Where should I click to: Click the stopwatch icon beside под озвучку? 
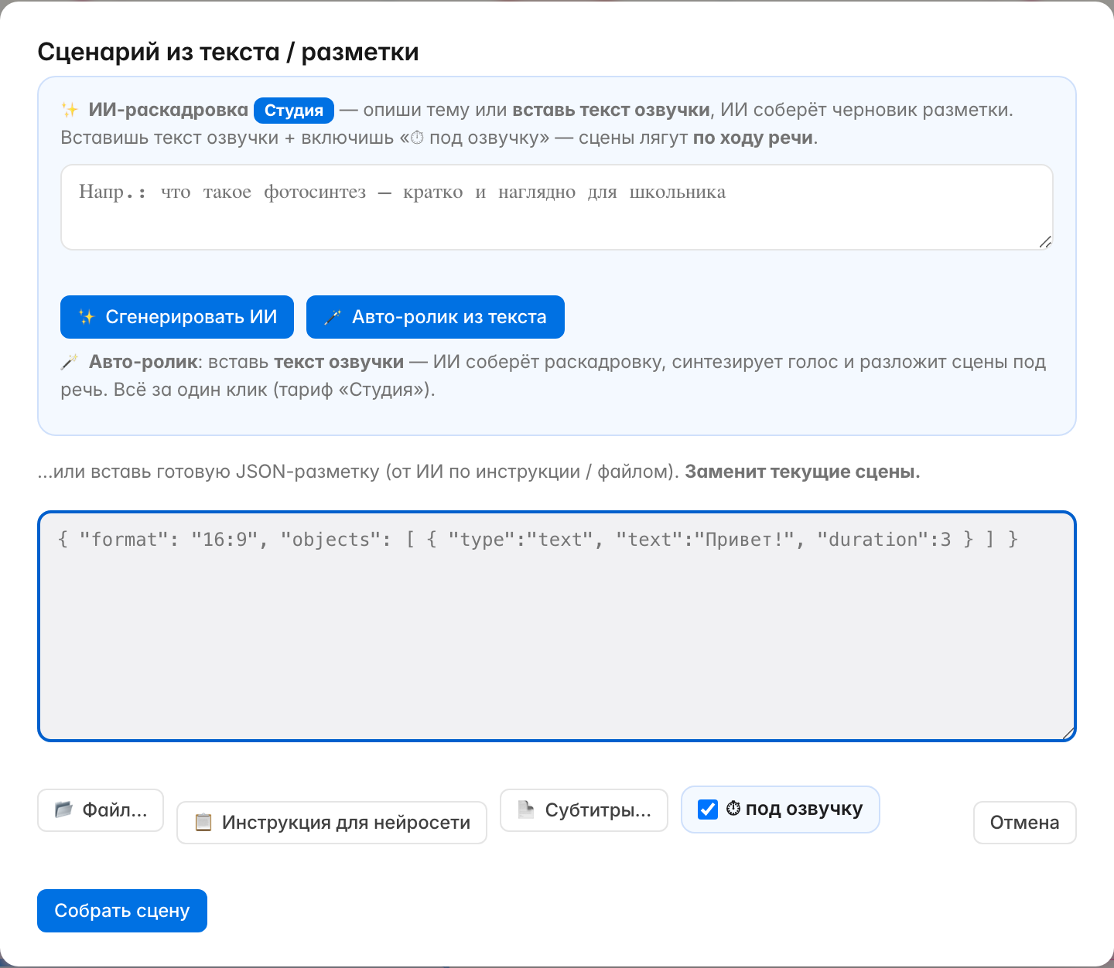coord(733,809)
